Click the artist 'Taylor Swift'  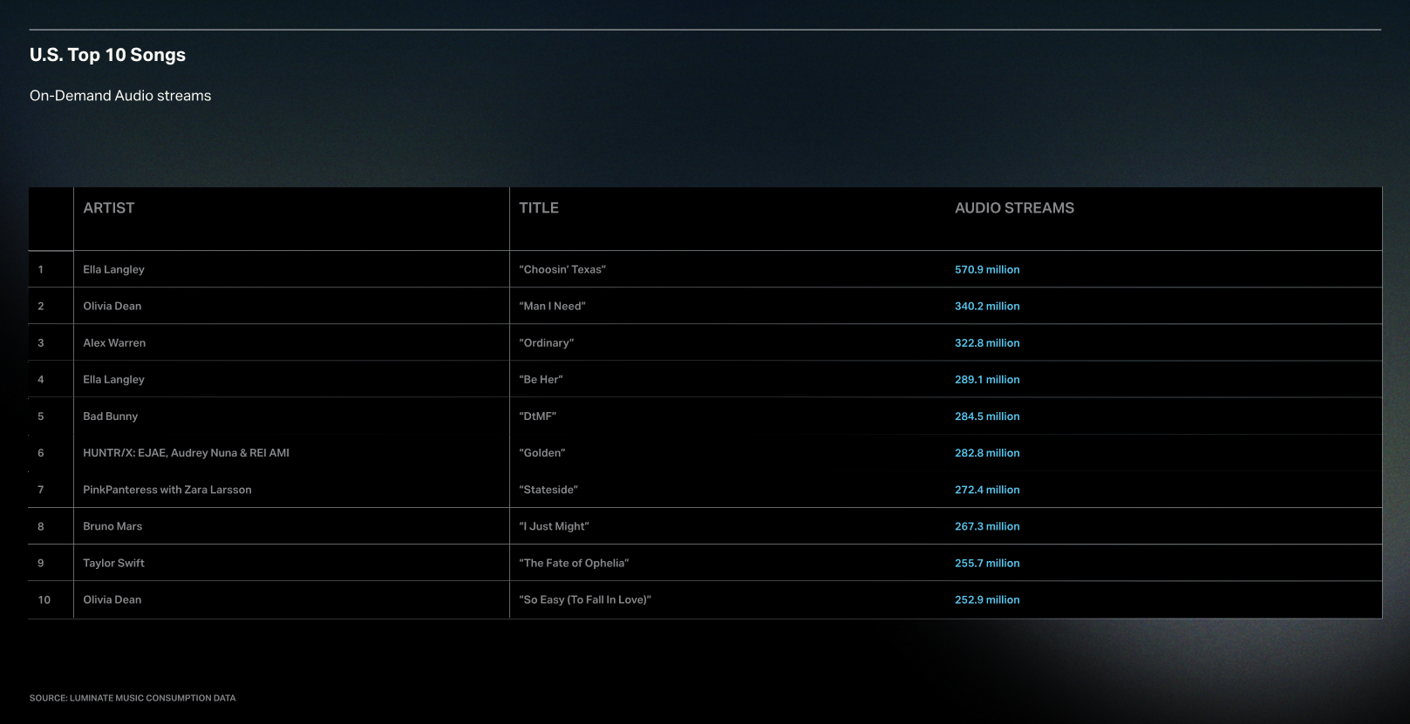(x=114, y=563)
